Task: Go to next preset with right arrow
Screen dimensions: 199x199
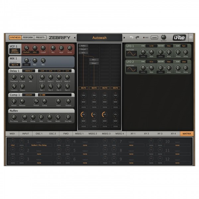Action: click(124, 38)
